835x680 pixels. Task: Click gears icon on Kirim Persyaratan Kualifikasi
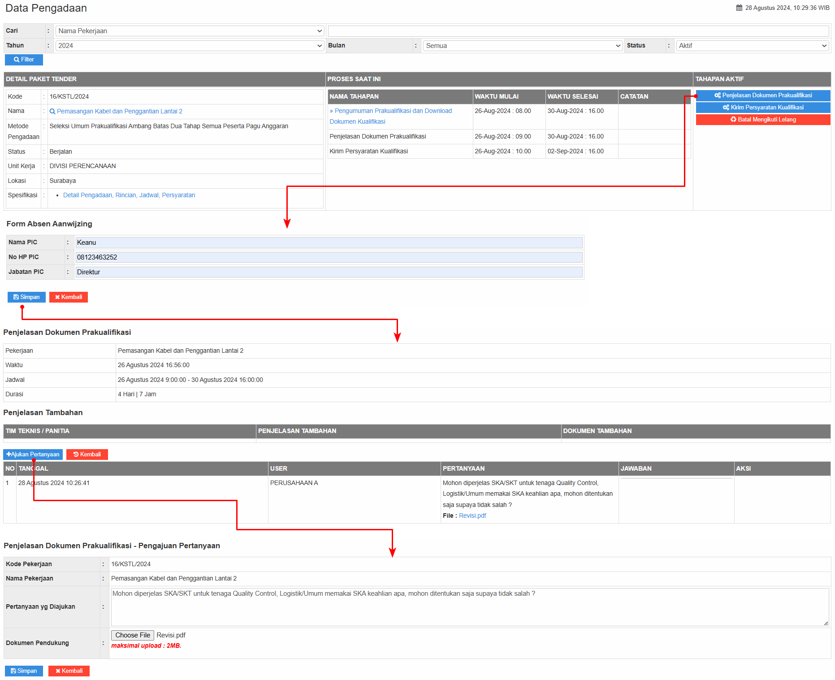[726, 108]
